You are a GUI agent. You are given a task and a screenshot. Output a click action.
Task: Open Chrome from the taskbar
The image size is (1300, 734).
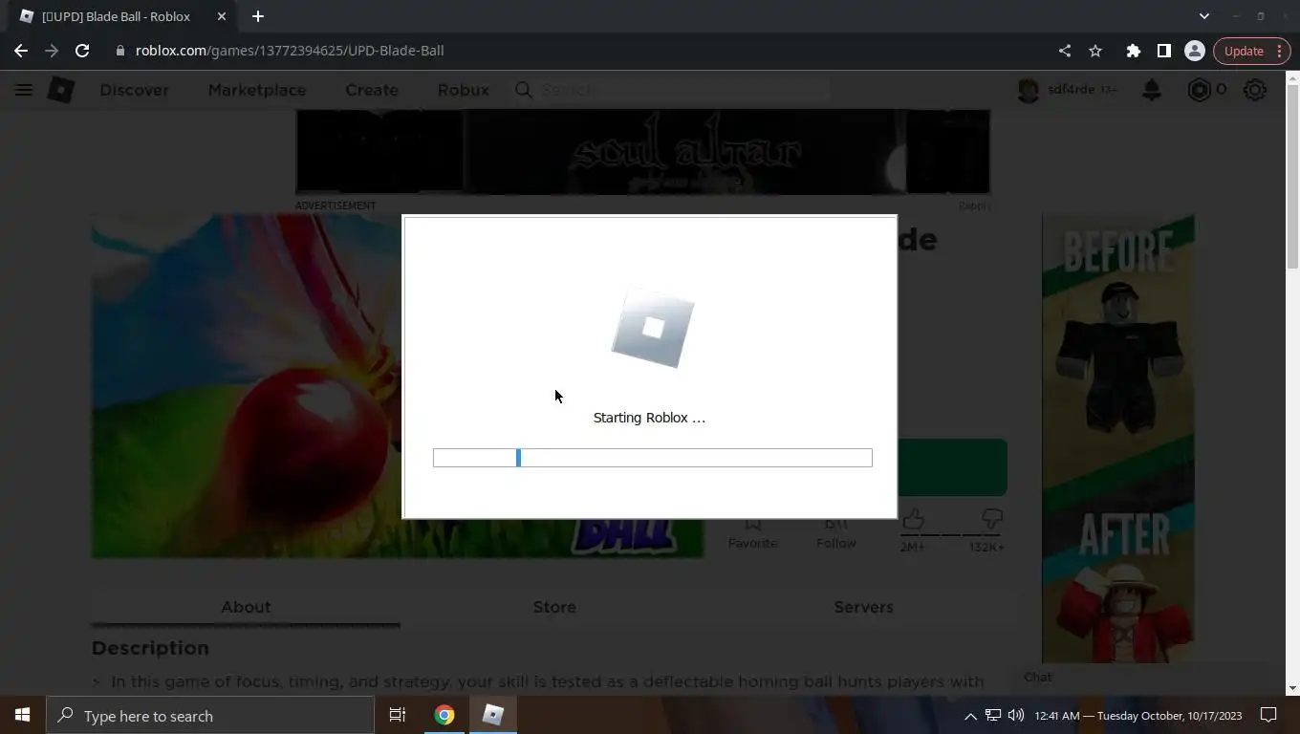coord(444,715)
